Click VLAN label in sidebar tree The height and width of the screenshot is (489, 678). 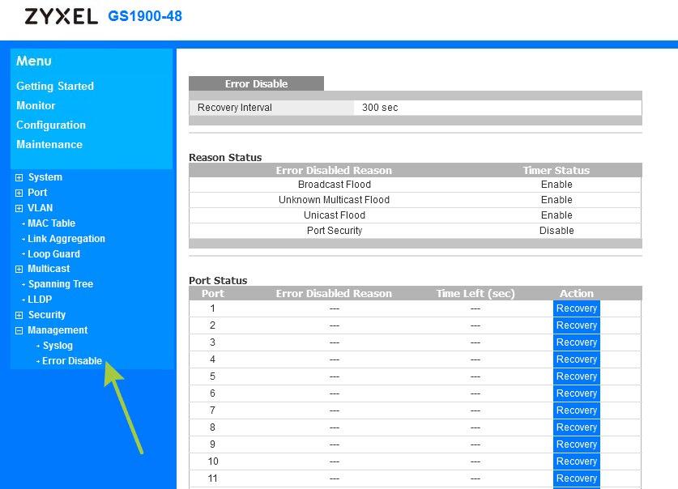click(41, 208)
